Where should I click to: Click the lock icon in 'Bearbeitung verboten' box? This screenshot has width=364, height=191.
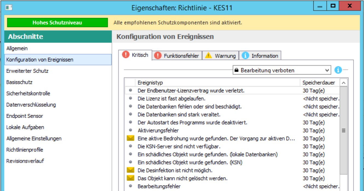(x=236, y=70)
